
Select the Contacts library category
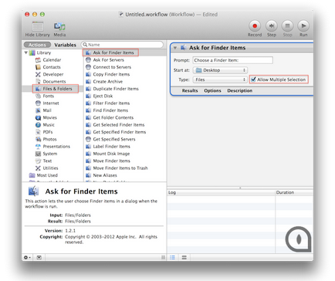pyautogui.click(x=52, y=67)
